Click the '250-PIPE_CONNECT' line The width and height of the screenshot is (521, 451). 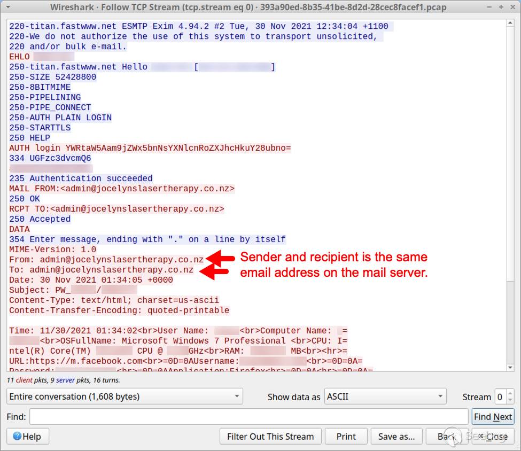click(50, 107)
